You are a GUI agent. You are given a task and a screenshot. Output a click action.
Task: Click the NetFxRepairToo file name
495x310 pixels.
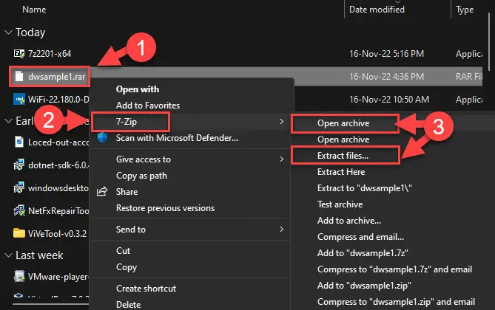[58, 211]
